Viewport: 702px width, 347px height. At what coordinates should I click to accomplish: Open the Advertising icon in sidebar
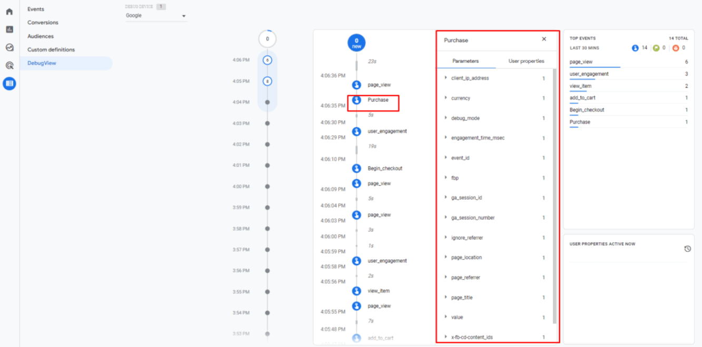tap(9, 65)
